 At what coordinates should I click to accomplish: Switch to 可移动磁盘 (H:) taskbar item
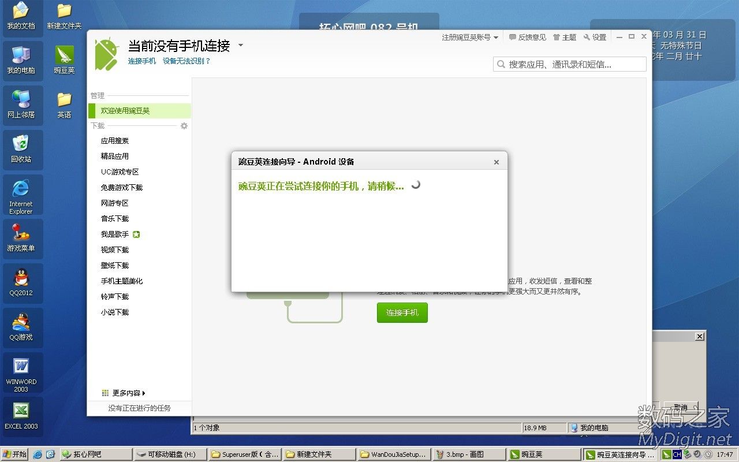[x=170, y=454]
